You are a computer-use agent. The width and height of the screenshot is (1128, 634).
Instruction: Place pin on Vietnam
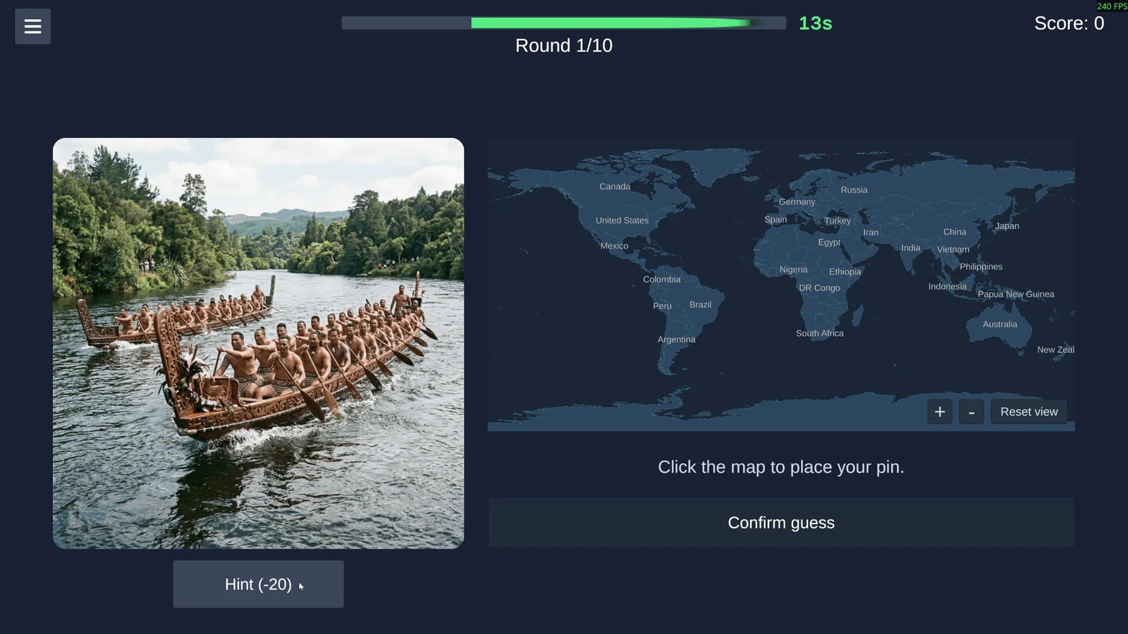coord(953,249)
